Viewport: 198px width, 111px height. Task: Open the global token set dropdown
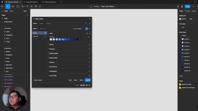click(35, 29)
